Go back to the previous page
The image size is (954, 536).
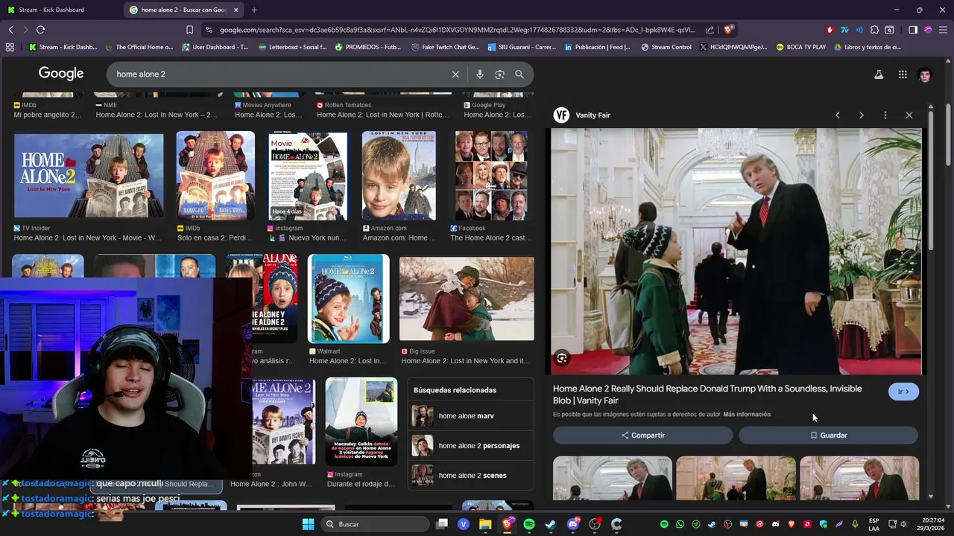(10, 30)
